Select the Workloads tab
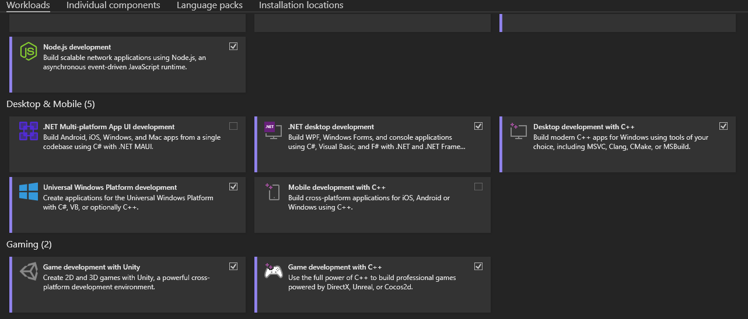 28,5
